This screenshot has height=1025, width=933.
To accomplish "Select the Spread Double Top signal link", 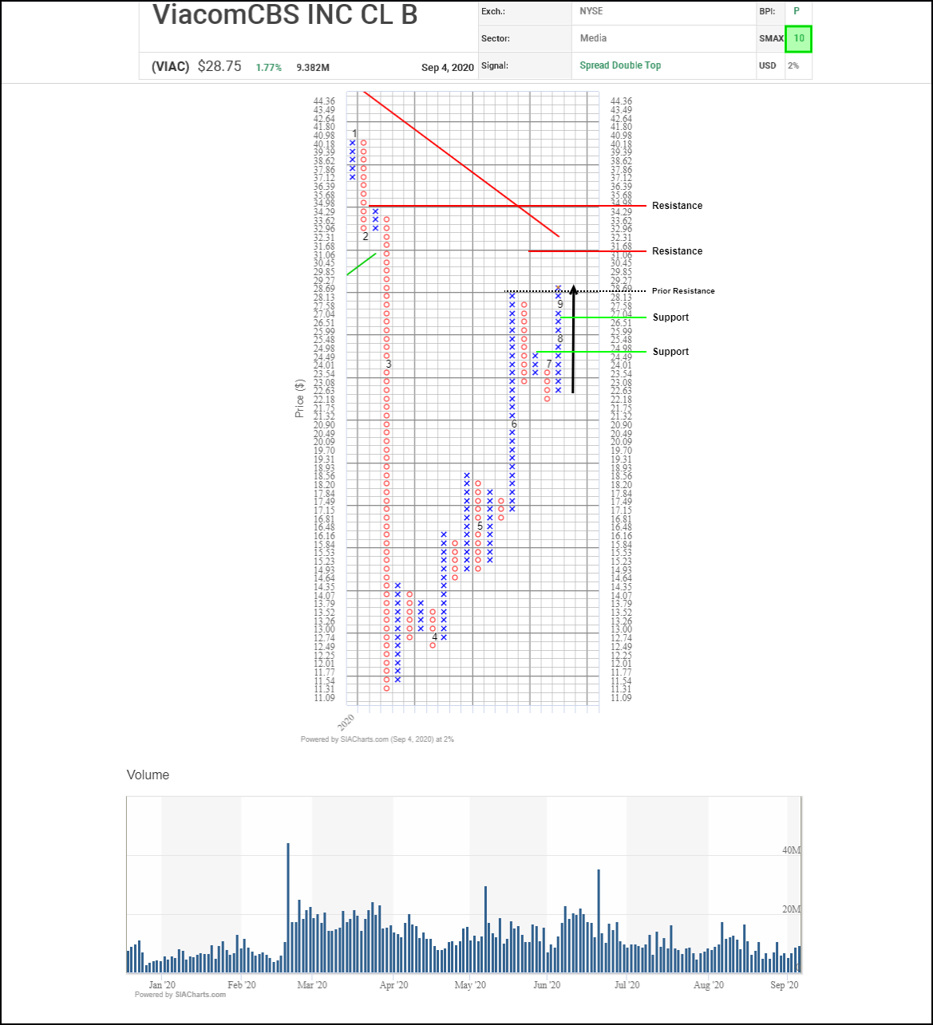I will pyautogui.click(x=620, y=65).
